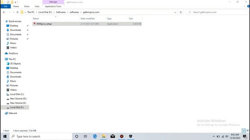The image size is (250, 140).
Task: Open battery status tray icon
Action: tap(218, 136)
